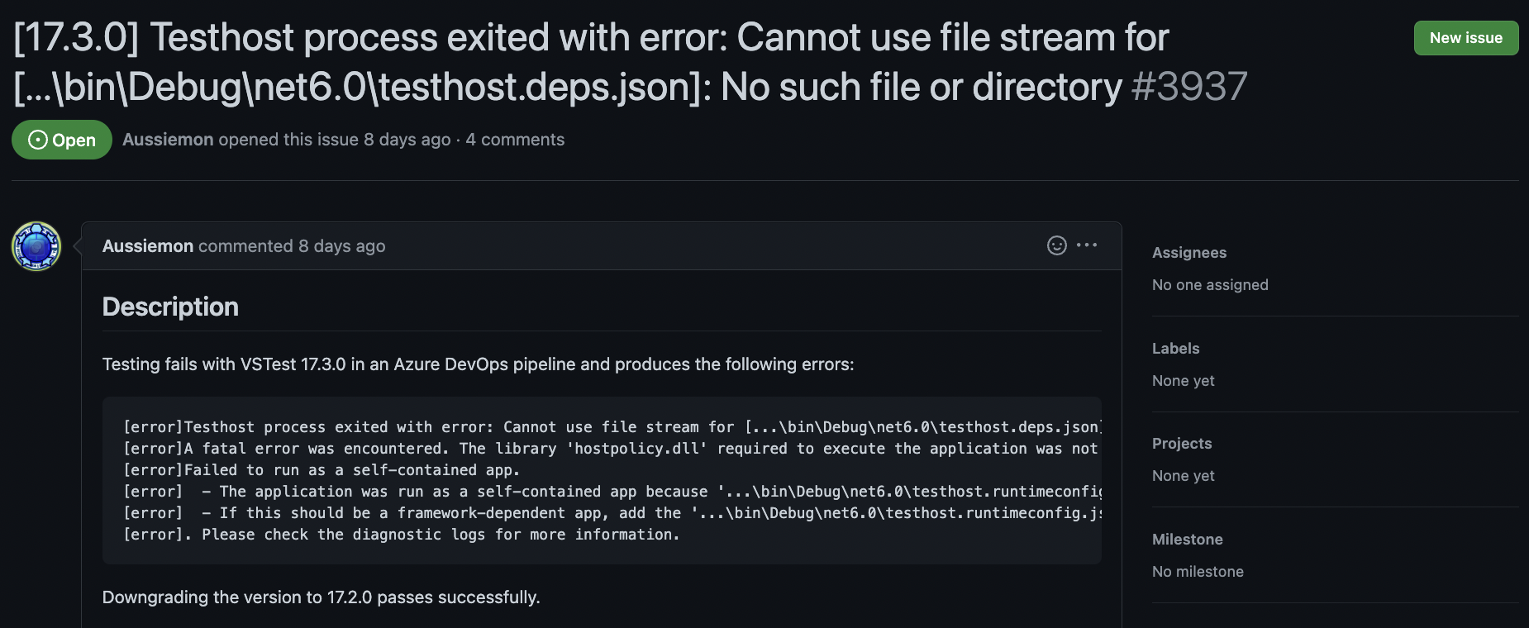Open the comment options ellipsis menu
Screen dimensions: 1529x628
click(1087, 245)
